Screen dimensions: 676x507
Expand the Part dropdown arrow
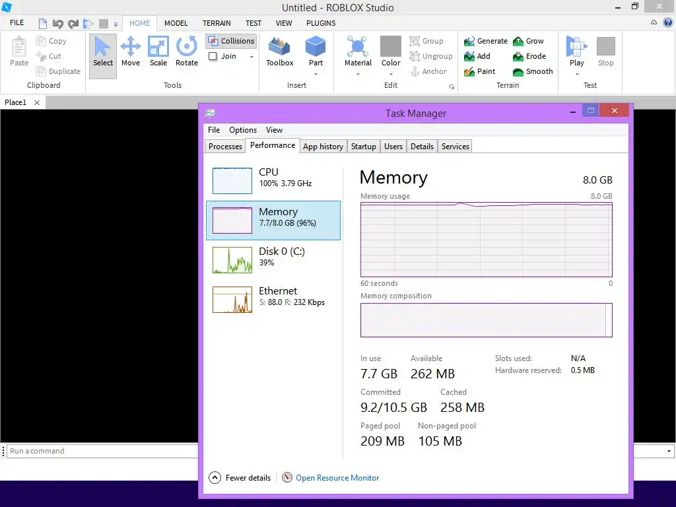[316, 74]
